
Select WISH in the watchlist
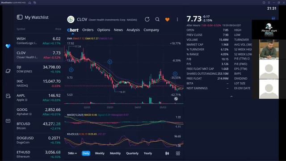pos(38,41)
